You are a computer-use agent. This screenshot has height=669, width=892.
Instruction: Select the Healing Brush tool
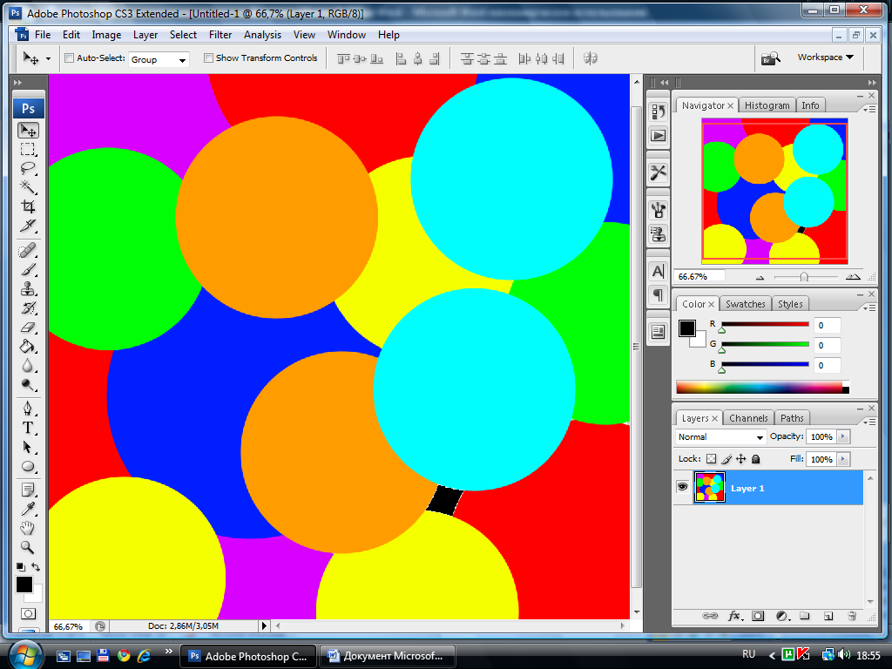pos(28,250)
